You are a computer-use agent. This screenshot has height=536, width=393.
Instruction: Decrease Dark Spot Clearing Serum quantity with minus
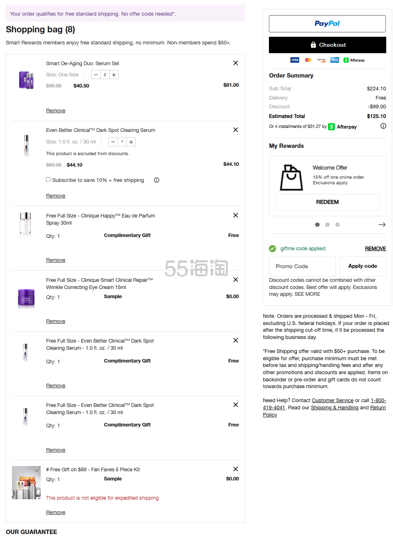(113, 142)
